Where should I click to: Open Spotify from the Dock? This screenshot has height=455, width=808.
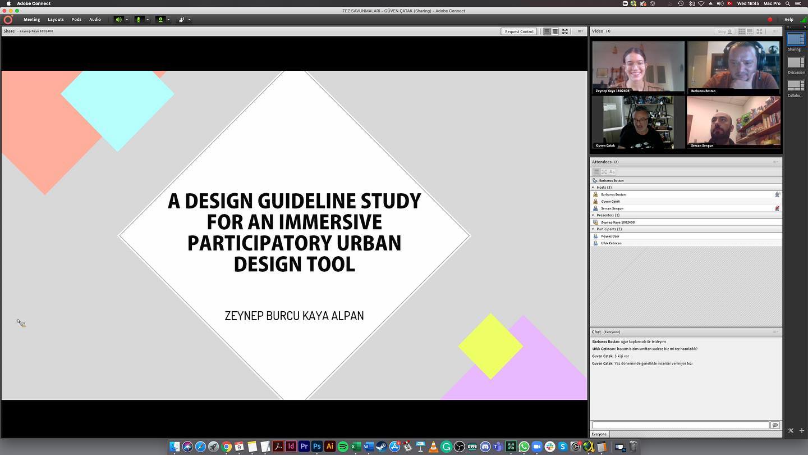pyautogui.click(x=343, y=447)
